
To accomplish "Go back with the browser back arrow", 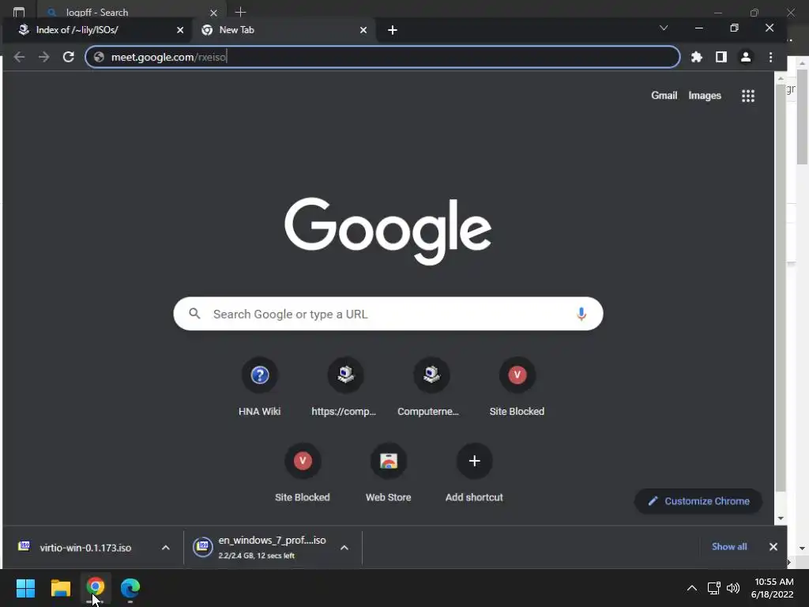I will [x=19, y=57].
